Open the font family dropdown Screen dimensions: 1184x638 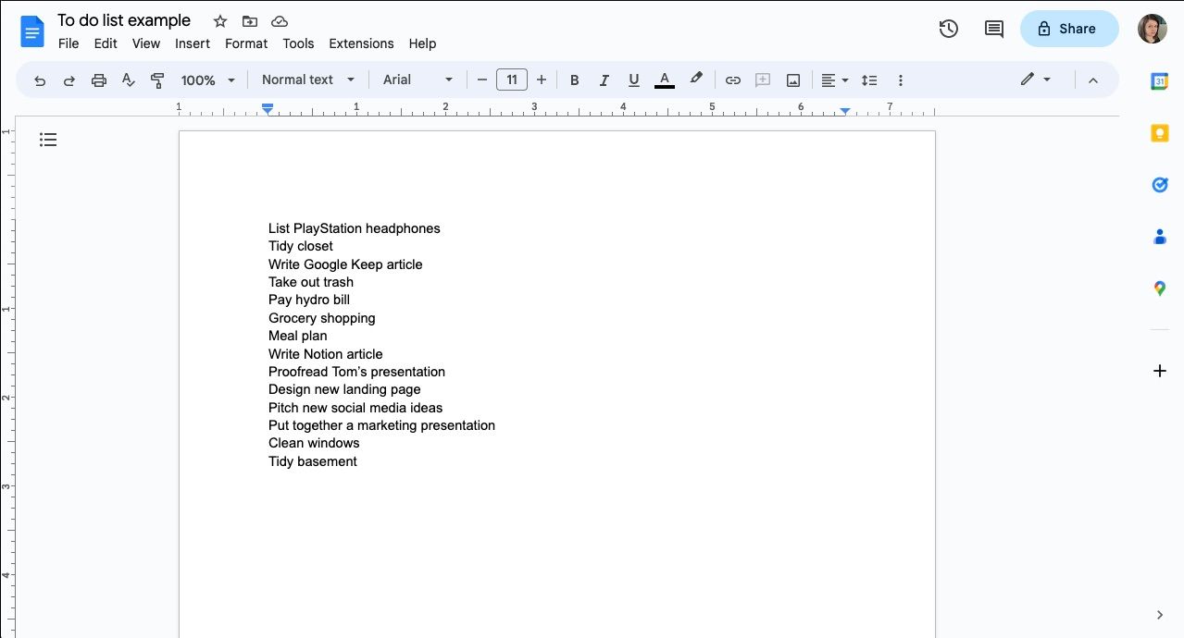coord(417,80)
